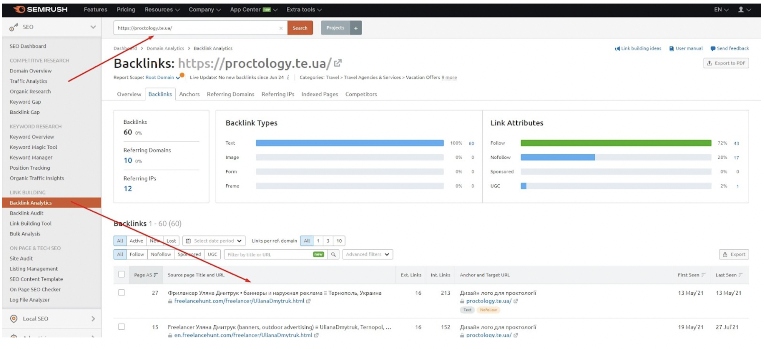764x349 pixels.
Task: Click the Semrush logo
Action: pos(41,10)
